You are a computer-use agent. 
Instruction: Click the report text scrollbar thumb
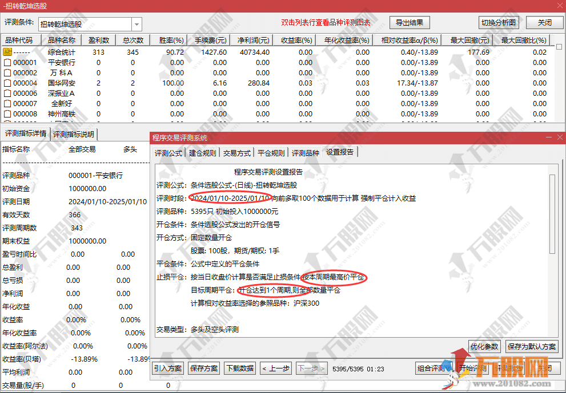coord(552,214)
